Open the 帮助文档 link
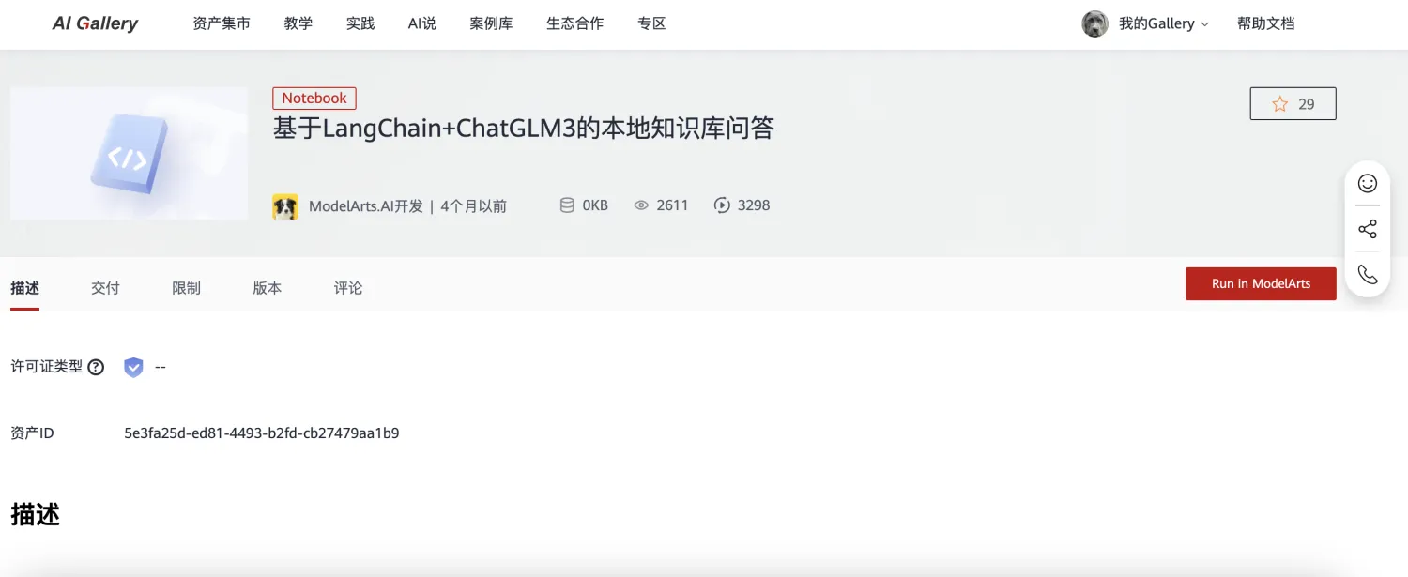Screen dimensions: 1408x577 point(1266,23)
